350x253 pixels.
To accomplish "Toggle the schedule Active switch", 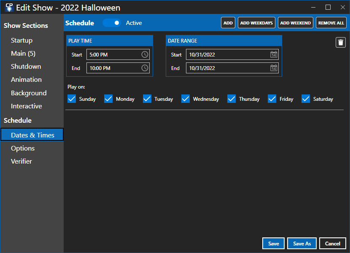I will click(x=112, y=23).
